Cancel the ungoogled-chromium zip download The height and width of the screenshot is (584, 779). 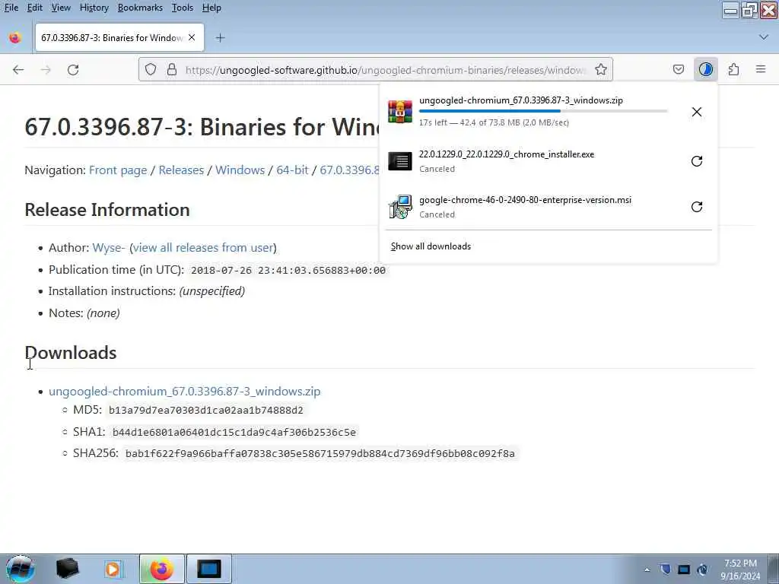tap(697, 112)
